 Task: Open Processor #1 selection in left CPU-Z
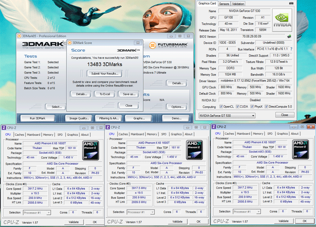pos(37,213)
